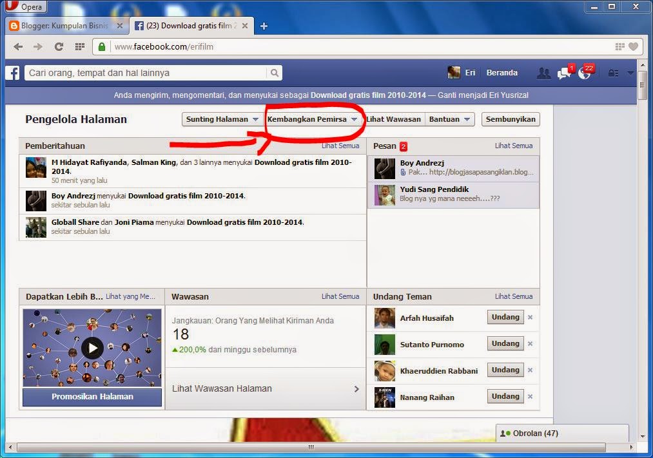The height and width of the screenshot is (458, 653).
Task: Open Yudi Sang Pendidik message avatar
Action: (x=384, y=195)
